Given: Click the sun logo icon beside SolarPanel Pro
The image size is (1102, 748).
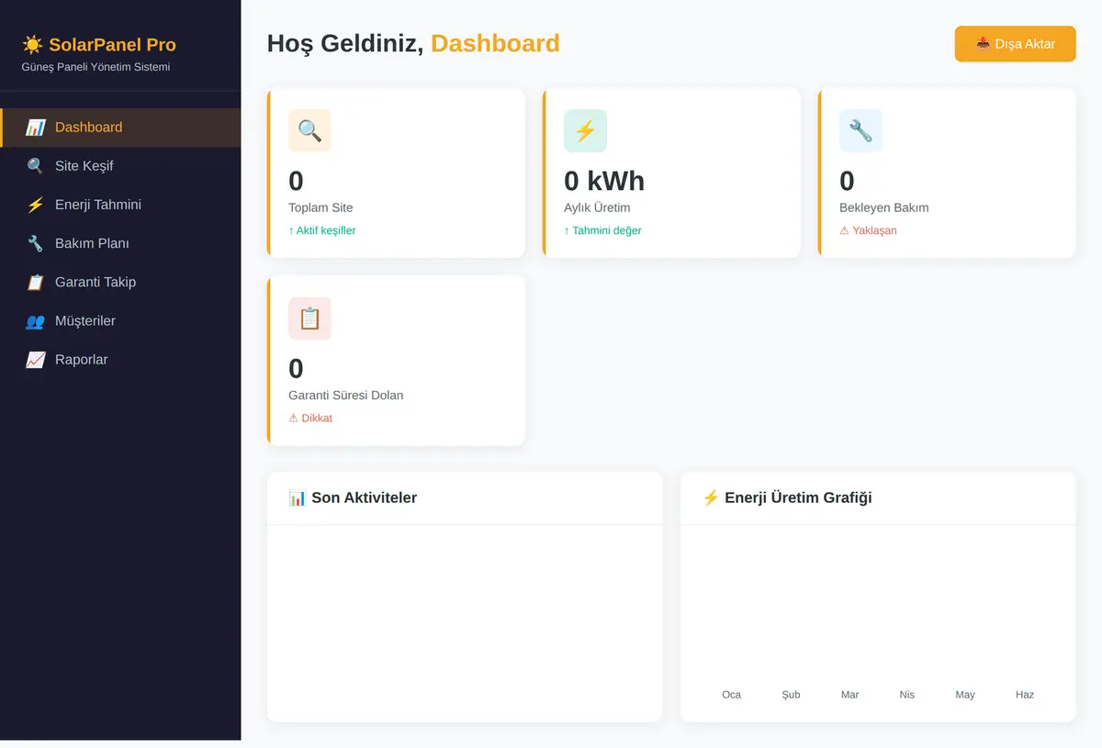Looking at the screenshot, I should 32,44.
